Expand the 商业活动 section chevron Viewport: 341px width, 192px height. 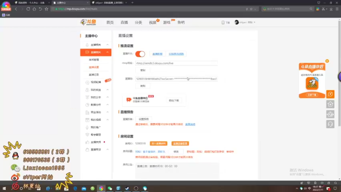click(107, 112)
